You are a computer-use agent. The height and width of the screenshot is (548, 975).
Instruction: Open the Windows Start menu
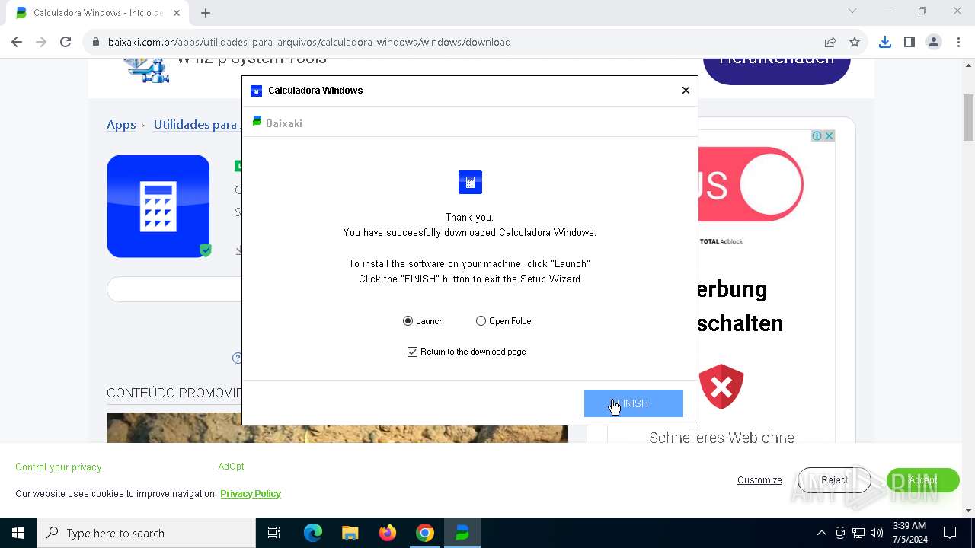tap(18, 533)
